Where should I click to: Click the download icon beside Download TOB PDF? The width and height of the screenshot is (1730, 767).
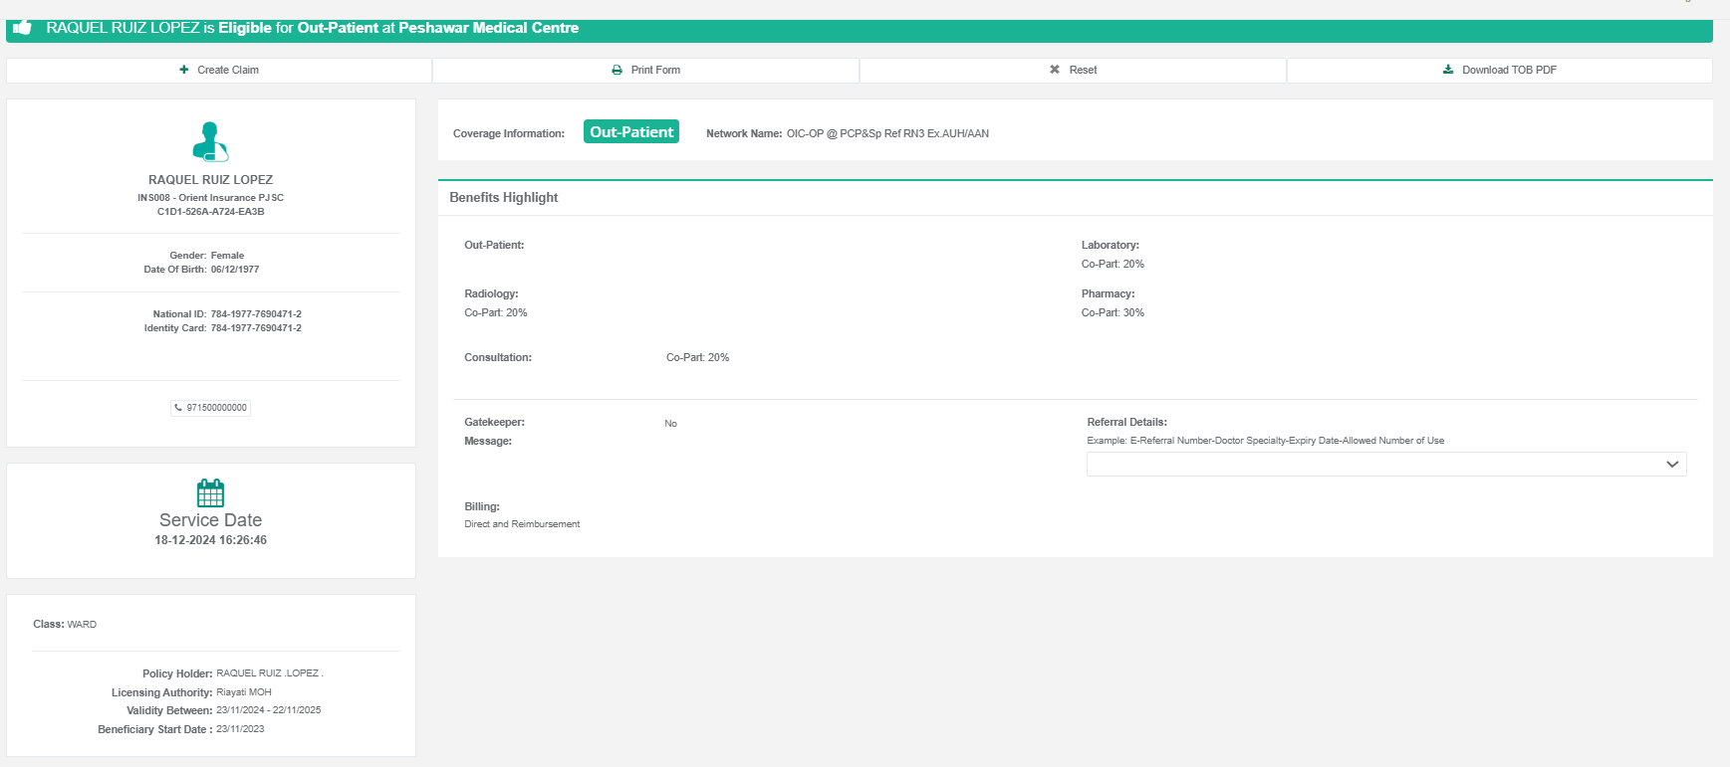pos(1448,70)
